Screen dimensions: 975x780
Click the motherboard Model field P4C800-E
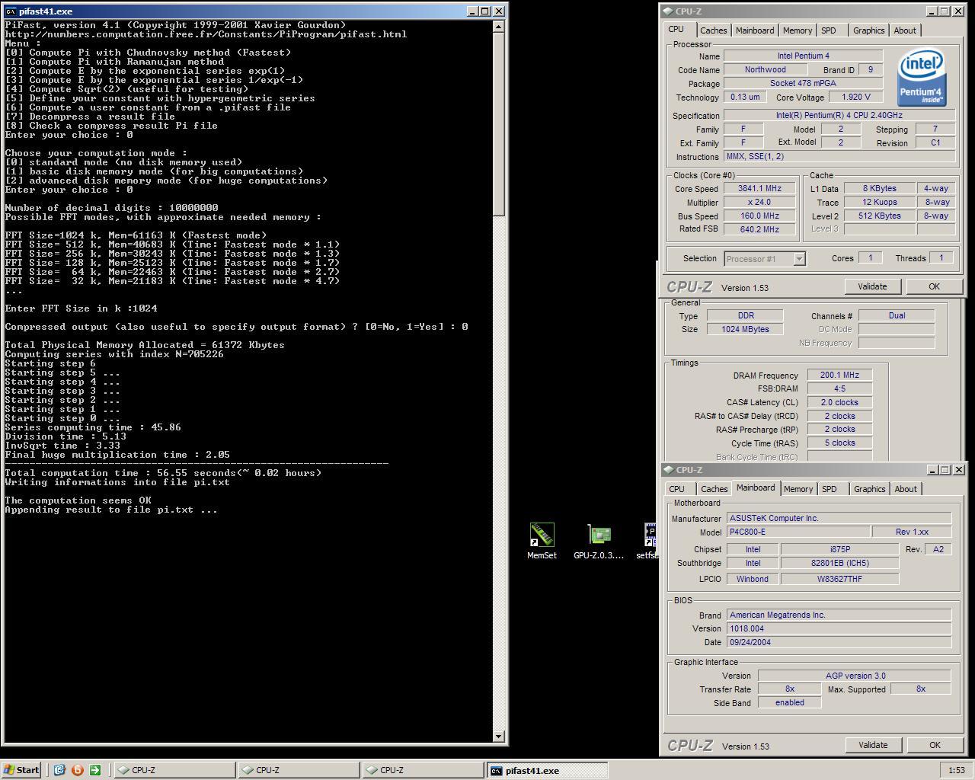pyautogui.click(x=798, y=532)
